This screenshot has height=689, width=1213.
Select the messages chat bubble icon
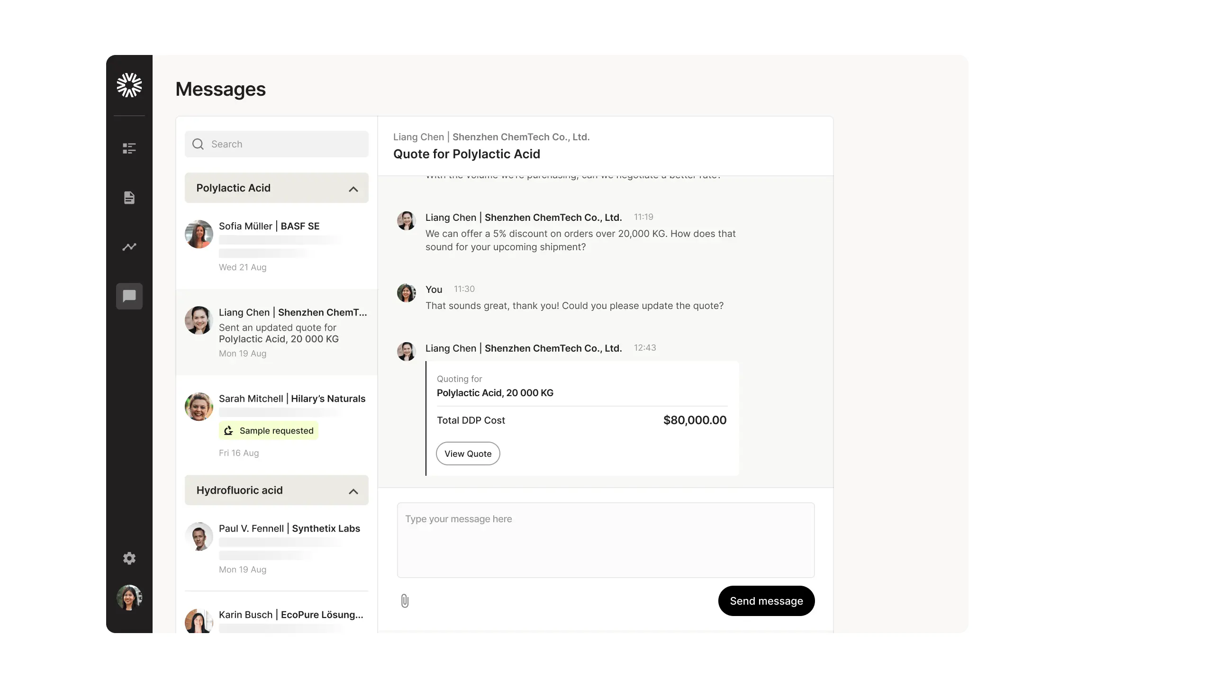click(129, 296)
